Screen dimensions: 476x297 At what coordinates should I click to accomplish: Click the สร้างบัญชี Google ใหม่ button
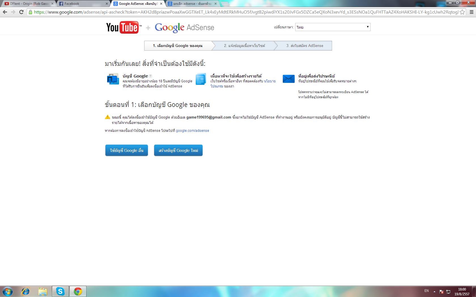[178, 150]
